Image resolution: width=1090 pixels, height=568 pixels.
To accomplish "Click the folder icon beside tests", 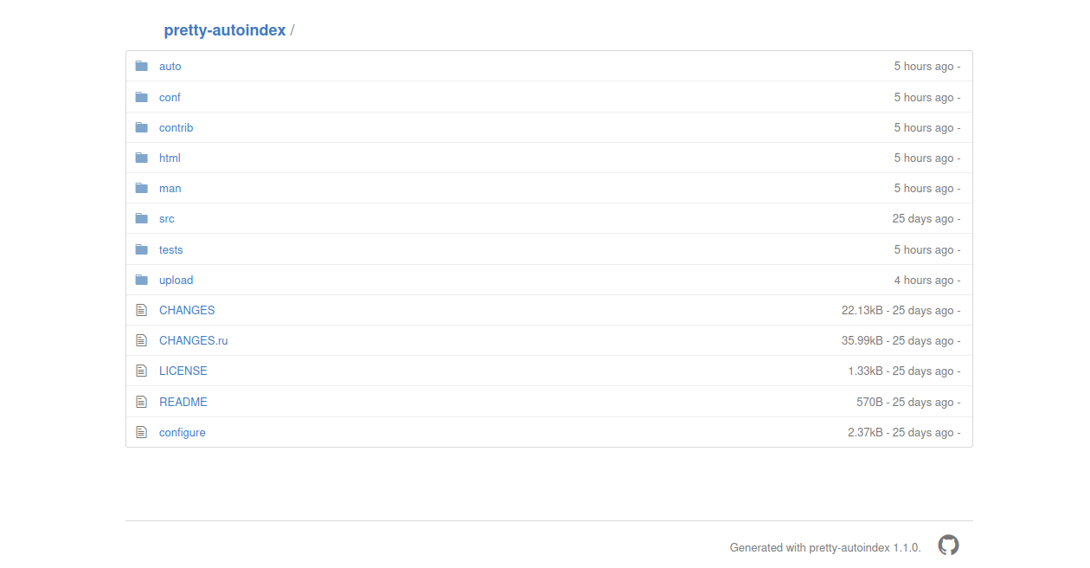I will (x=142, y=249).
